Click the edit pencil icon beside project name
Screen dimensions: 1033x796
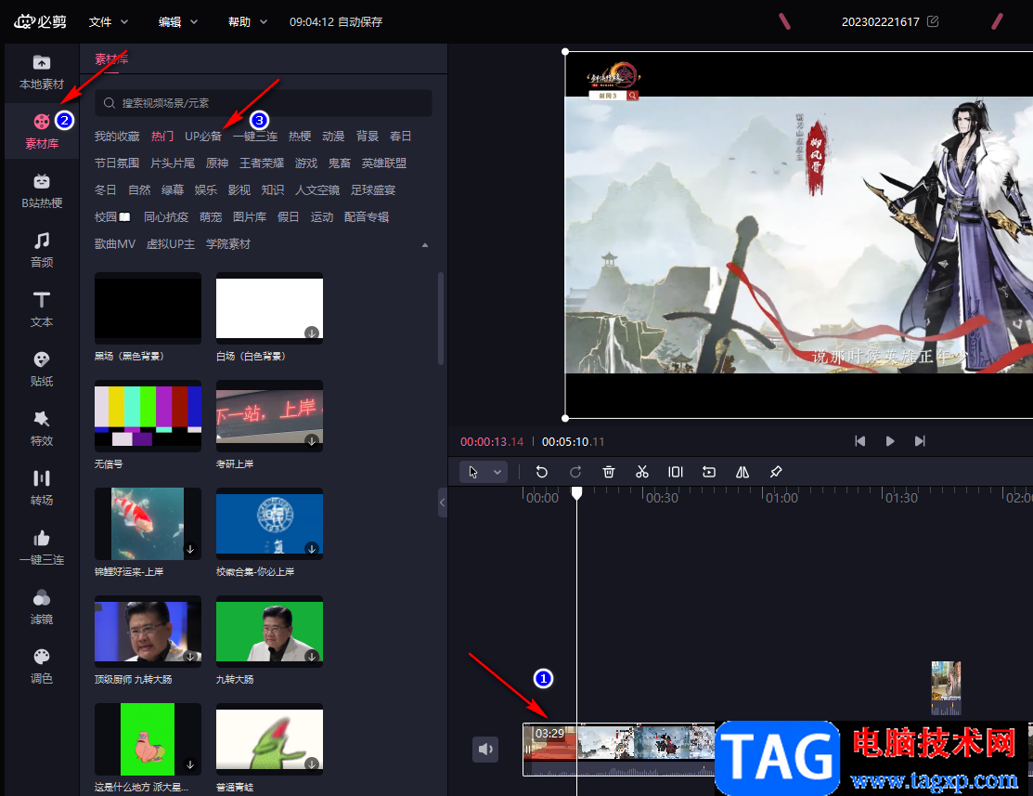933,21
